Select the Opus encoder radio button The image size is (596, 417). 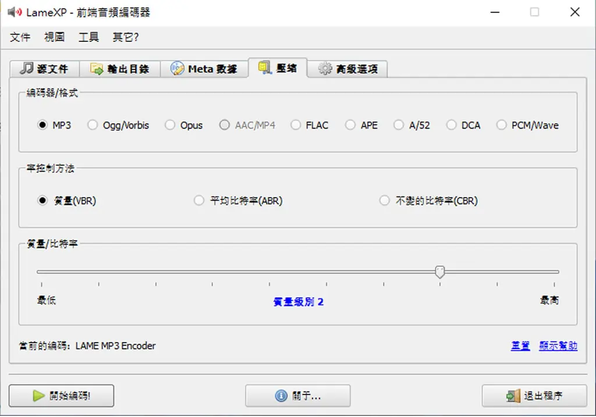coord(170,125)
